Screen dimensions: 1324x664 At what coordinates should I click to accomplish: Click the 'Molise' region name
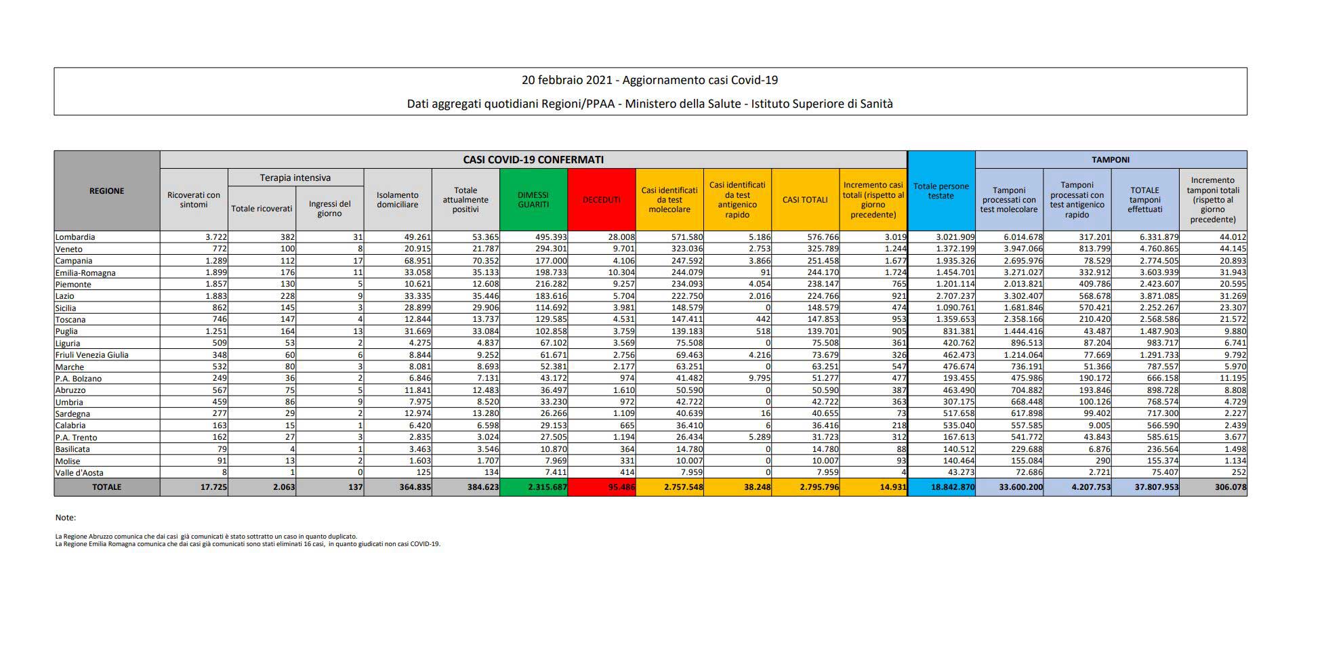68,461
